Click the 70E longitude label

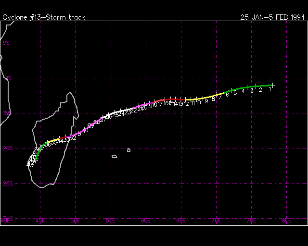point(217,221)
